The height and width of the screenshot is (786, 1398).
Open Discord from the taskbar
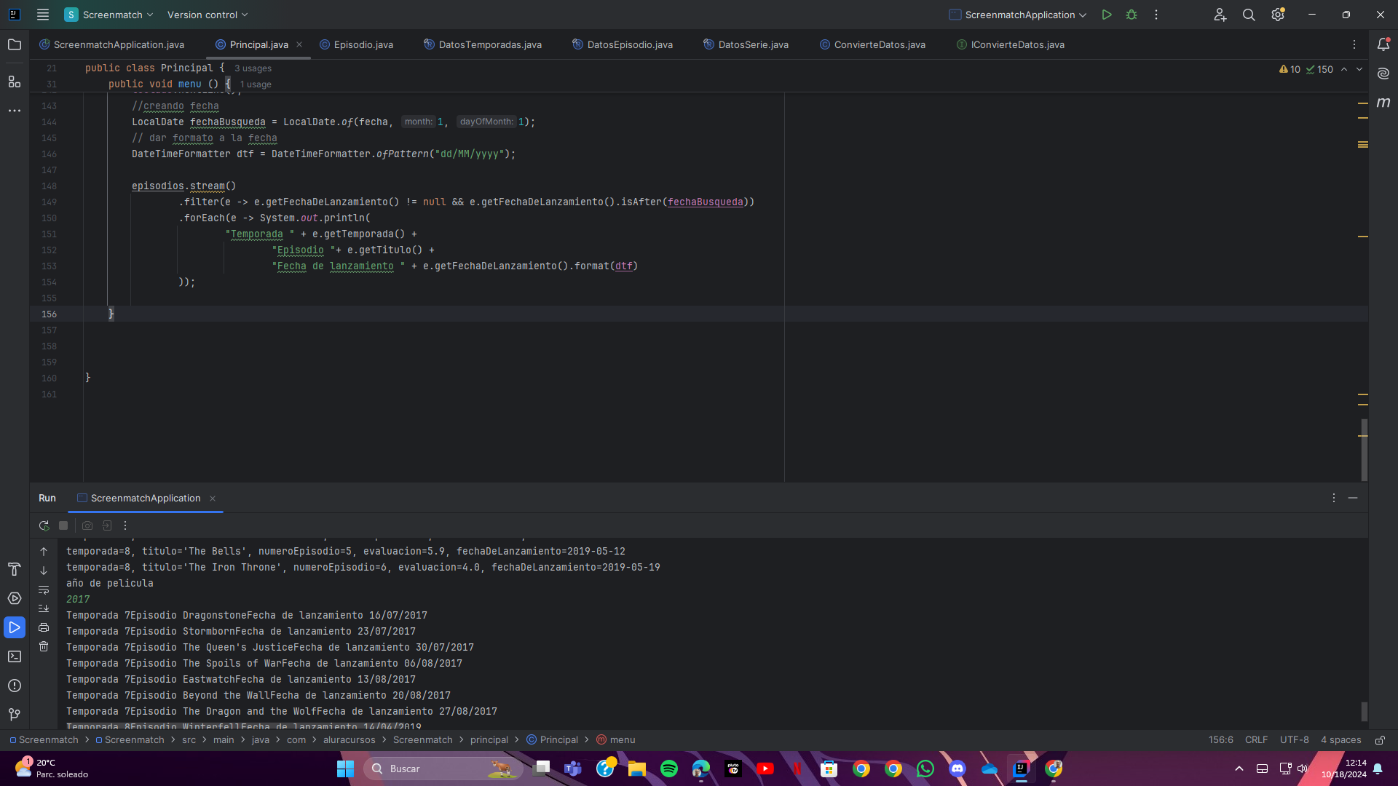(957, 769)
